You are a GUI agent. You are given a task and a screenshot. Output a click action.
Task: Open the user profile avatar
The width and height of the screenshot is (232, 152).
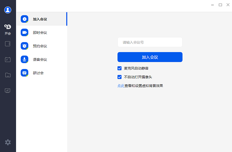8,10
